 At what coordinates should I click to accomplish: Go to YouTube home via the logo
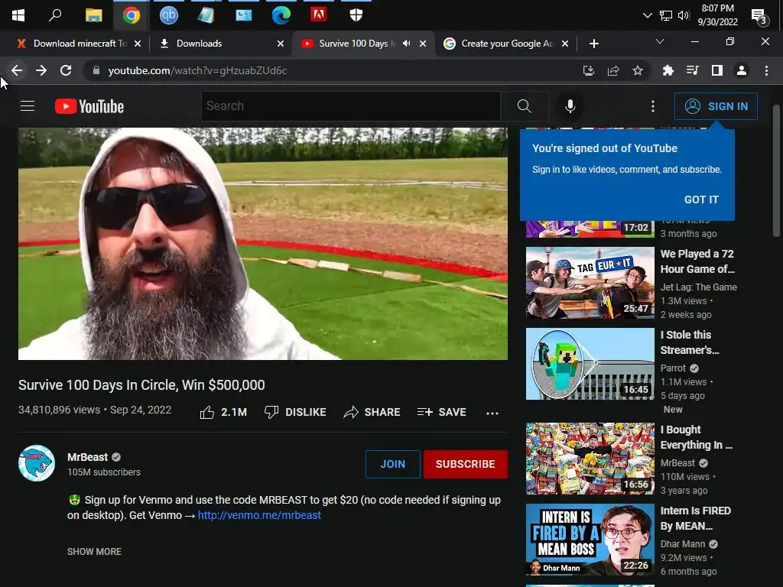[x=89, y=106]
